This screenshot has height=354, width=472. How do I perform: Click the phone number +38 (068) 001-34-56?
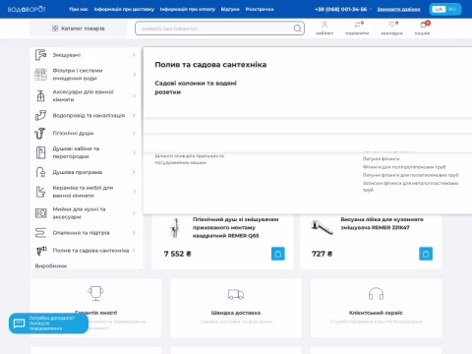[x=341, y=9]
